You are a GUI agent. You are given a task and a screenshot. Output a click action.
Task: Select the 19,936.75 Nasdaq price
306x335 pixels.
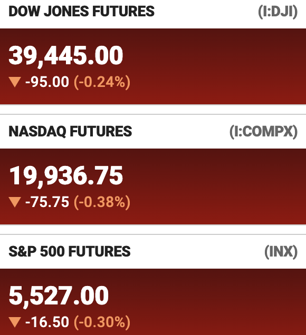[66, 176]
